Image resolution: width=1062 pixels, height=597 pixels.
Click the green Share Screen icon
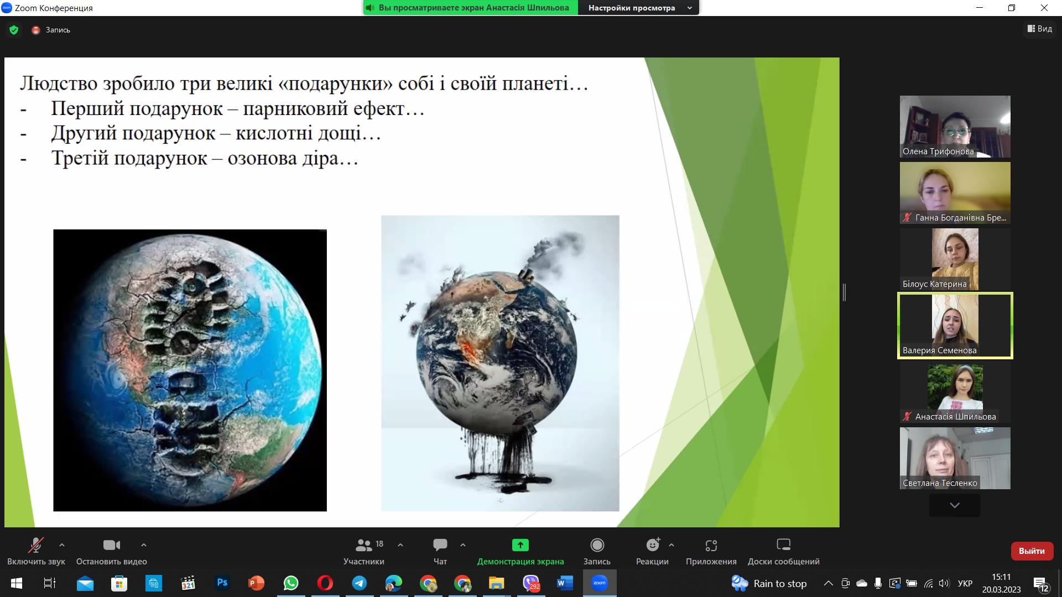click(x=520, y=546)
